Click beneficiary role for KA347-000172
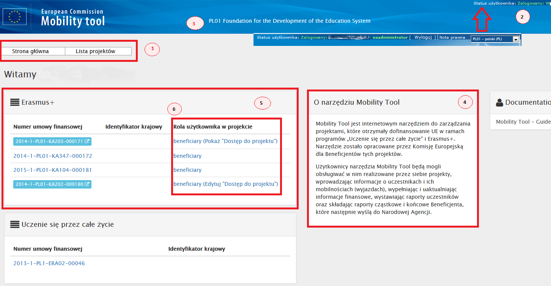The width and height of the screenshot is (551, 286). [187, 156]
